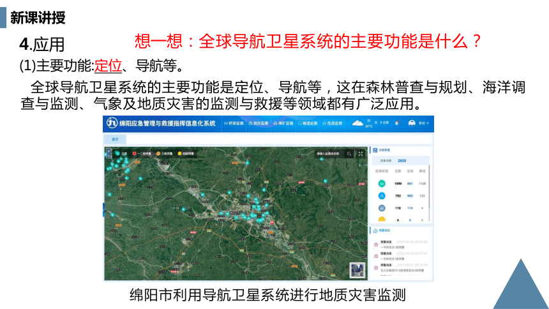This screenshot has height=309, width=549.
Task: Click the monitoring point name search field
Action: pyautogui.click(x=329, y=153)
